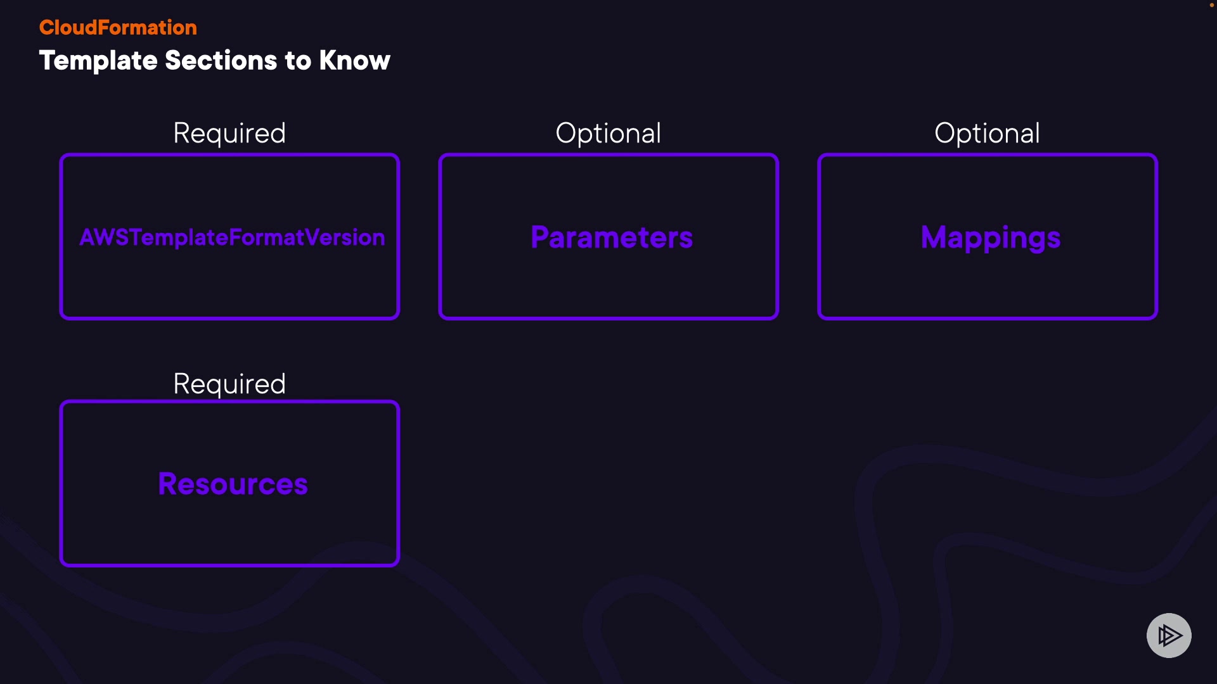Image resolution: width=1217 pixels, height=684 pixels.
Task: Select the AWSTemplateFormatVersion box
Action: (x=229, y=236)
